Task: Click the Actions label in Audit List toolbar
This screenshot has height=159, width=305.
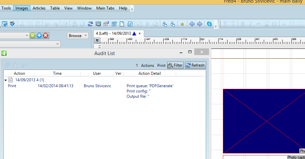Action: 147,65
